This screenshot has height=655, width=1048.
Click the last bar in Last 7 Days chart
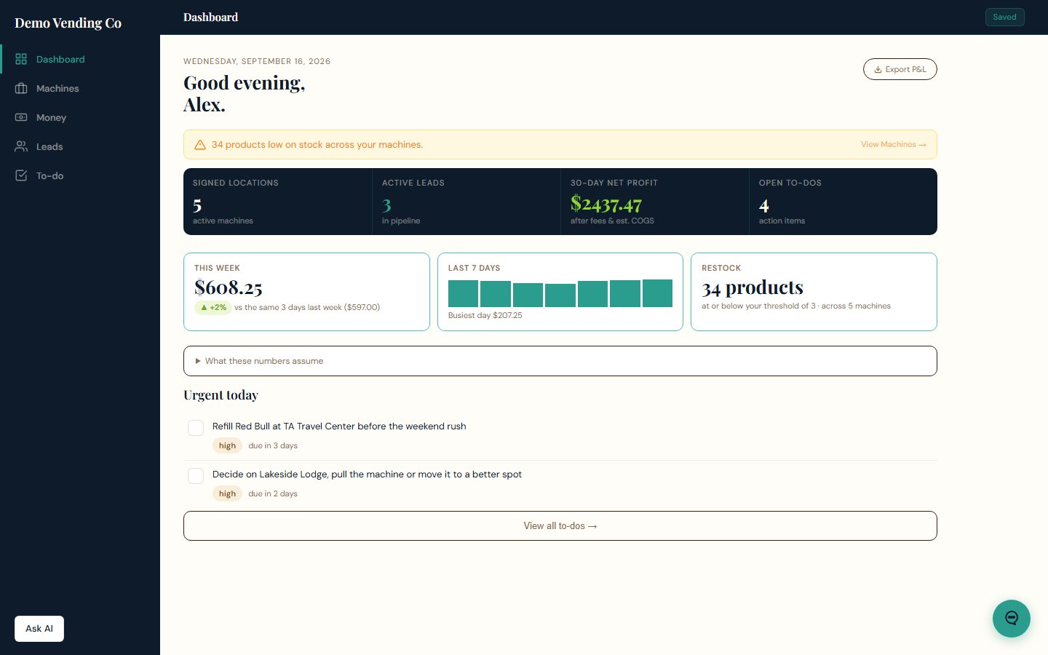[x=657, y=293]
